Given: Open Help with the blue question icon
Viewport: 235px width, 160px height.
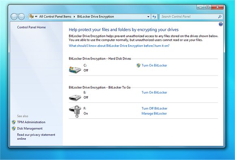Looking at the screenshot, I should click(221, 24).
